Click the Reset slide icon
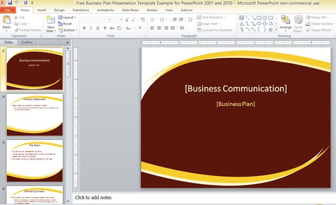This screenshot has height=205, width=336. click(x=60, y=24)
